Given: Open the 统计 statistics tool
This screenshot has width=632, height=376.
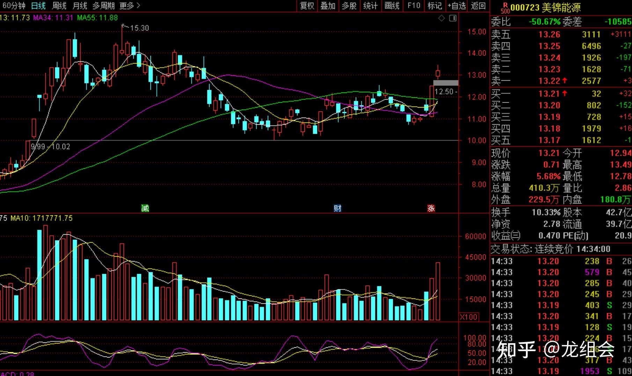Looking at the screenshot, I should coord(370,6).
